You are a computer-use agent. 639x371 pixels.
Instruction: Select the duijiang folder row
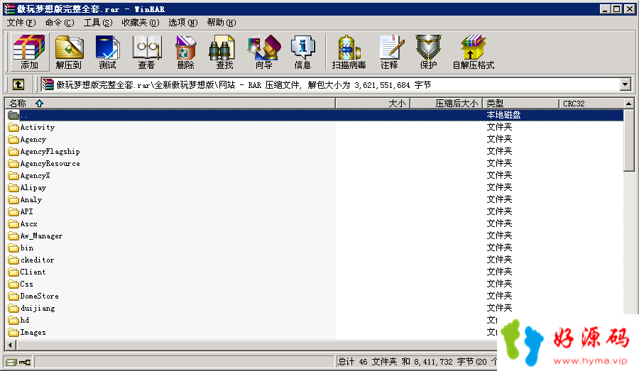pyautogui.click(x=315, y=308)
